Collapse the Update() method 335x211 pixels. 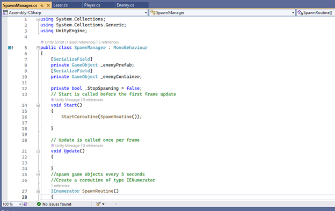coord(38,151)
